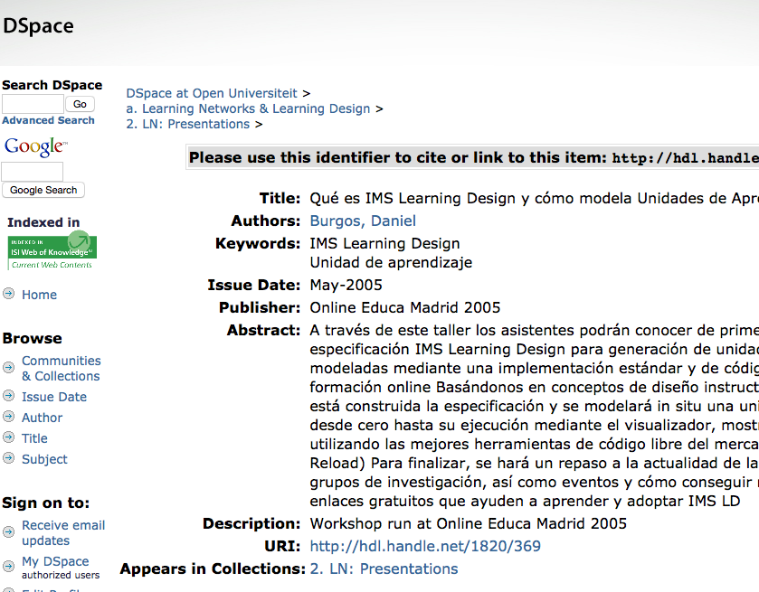
Task: Click the arrow bullet icon next to Author
Action: (x=8, y=417)
